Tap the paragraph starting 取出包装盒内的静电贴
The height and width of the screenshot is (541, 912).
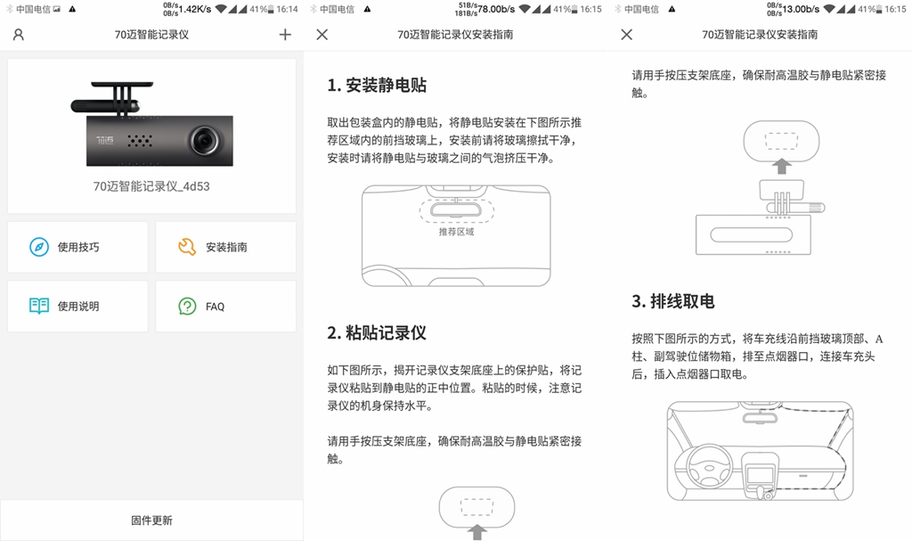coord(454,140)
